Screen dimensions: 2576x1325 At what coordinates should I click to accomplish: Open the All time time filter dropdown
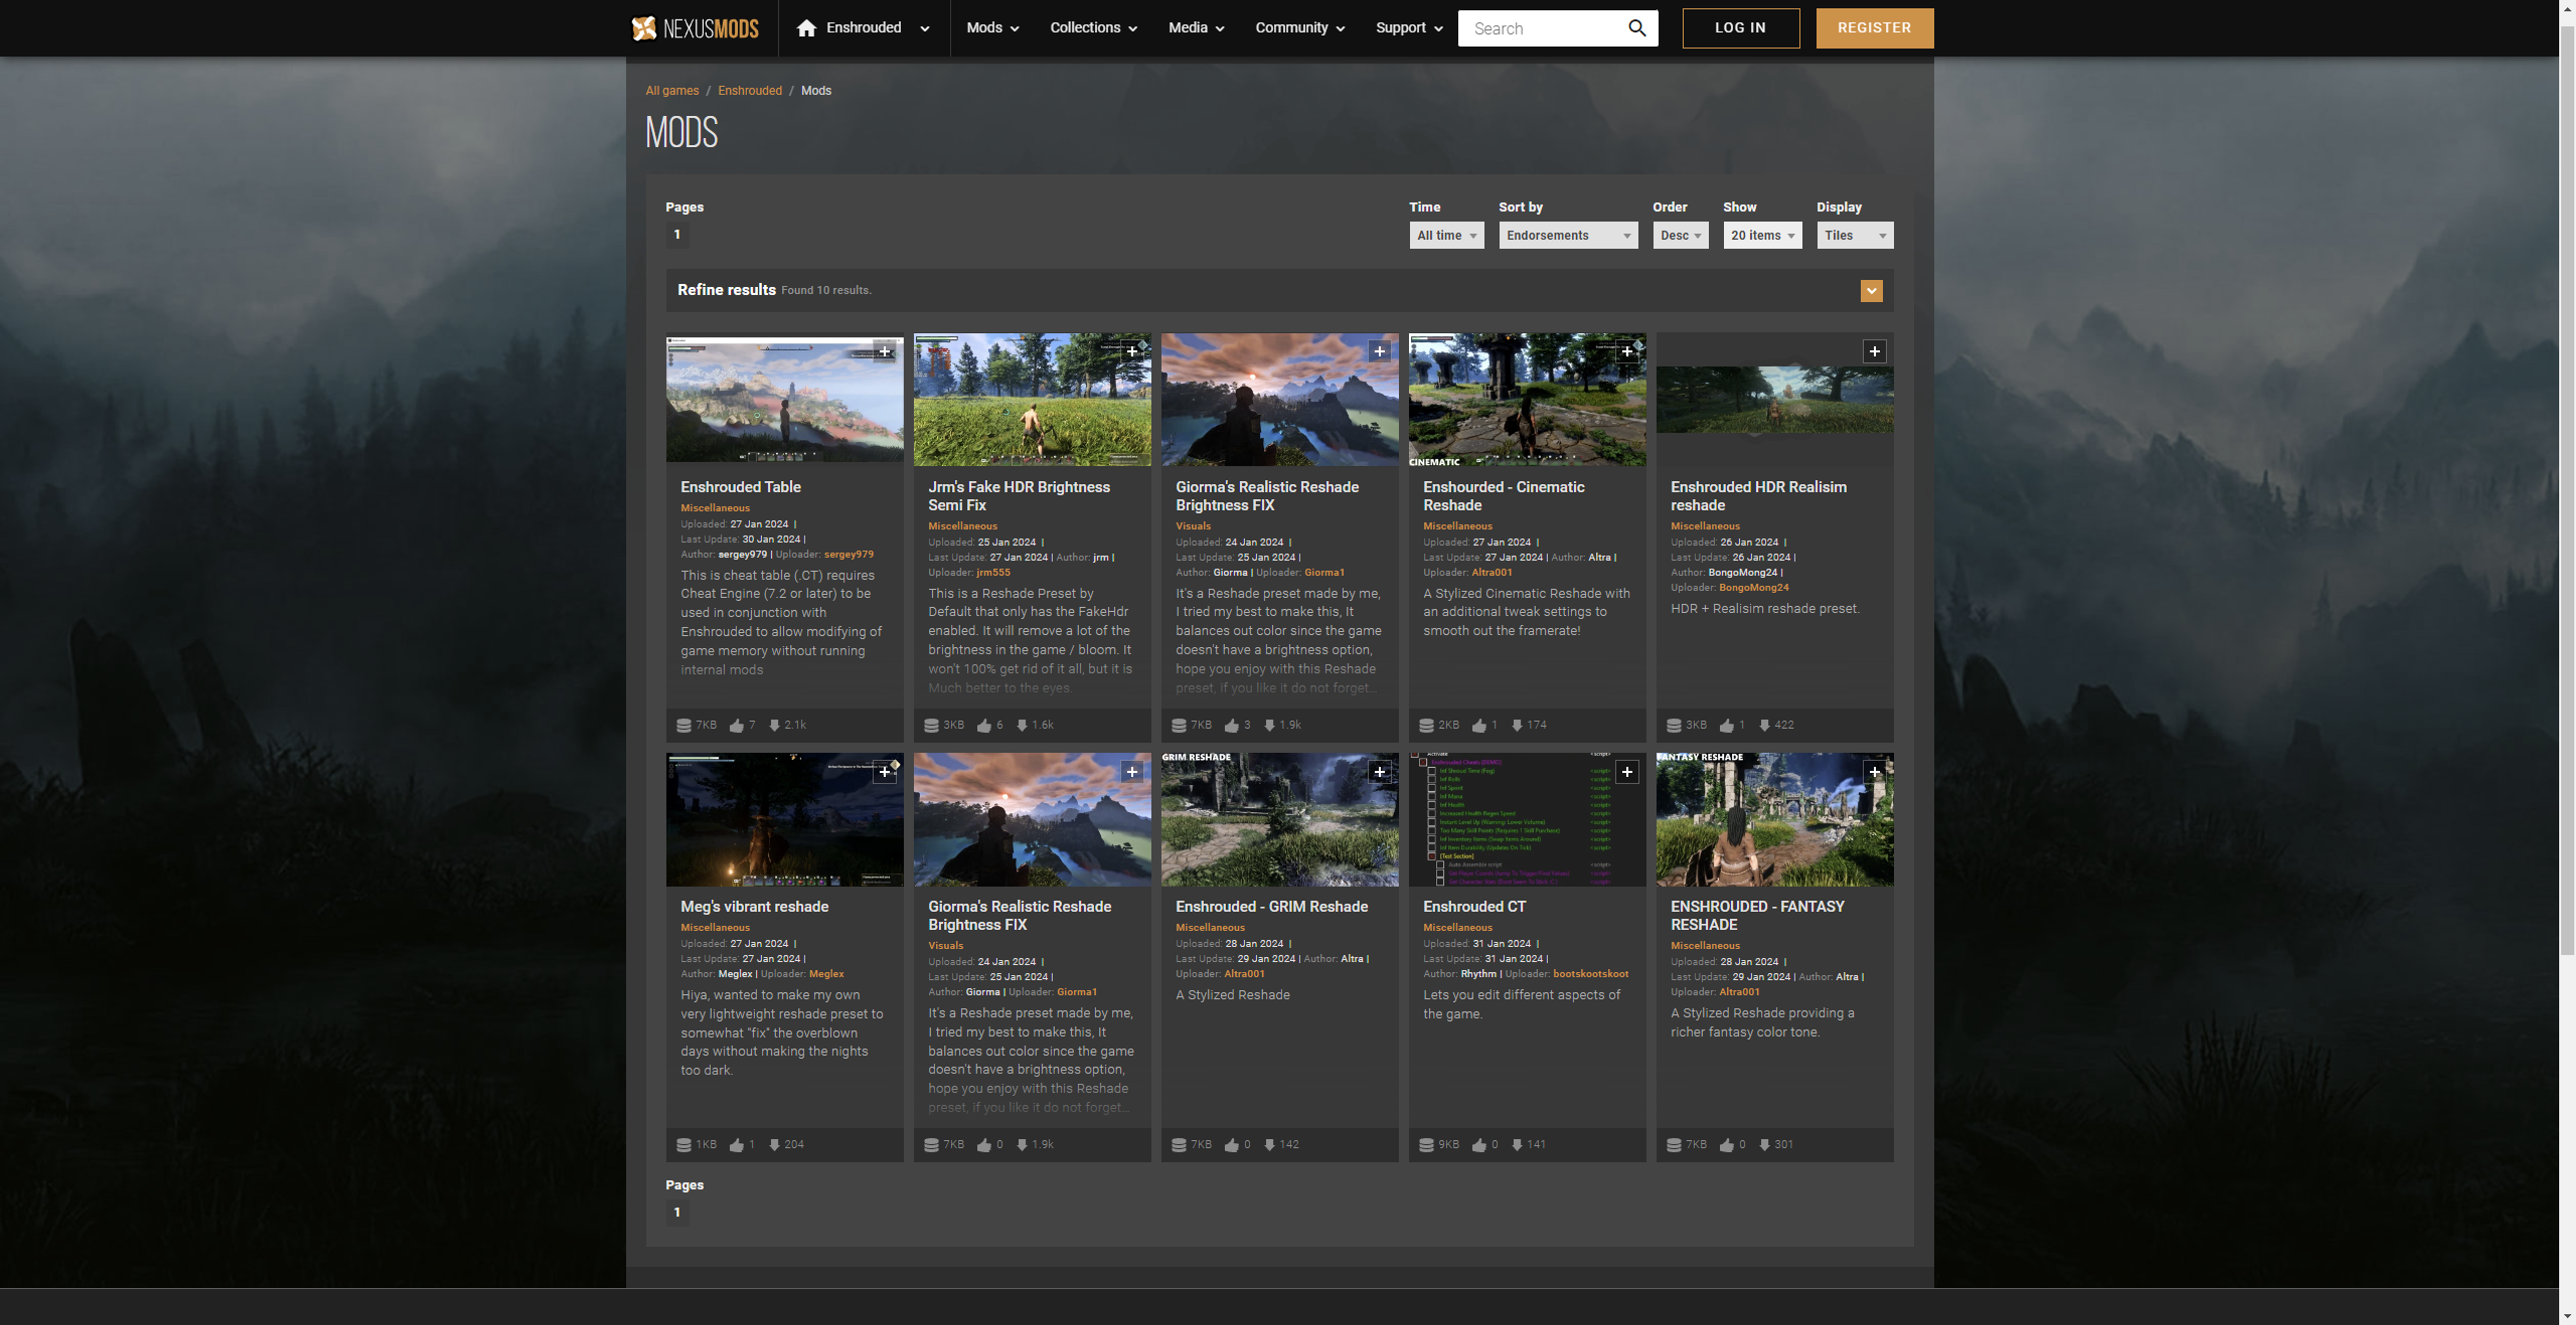(x=1445, y=233)
